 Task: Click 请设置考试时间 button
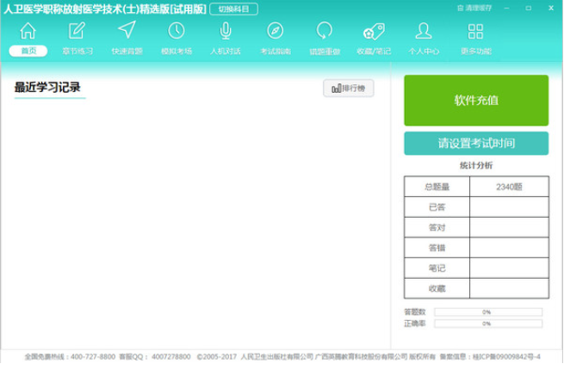[476, 144]
